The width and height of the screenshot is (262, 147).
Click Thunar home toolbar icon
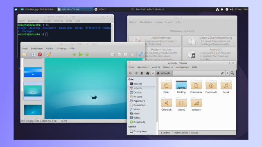(x=147, y=73)
